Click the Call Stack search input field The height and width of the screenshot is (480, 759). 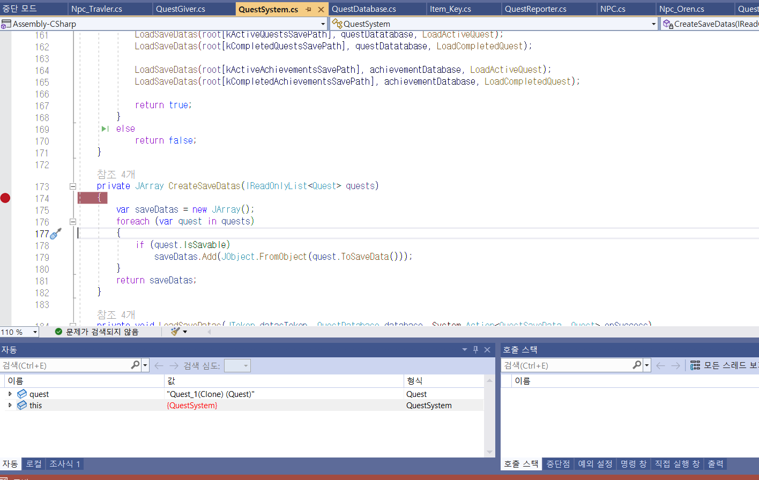(566, 365)
